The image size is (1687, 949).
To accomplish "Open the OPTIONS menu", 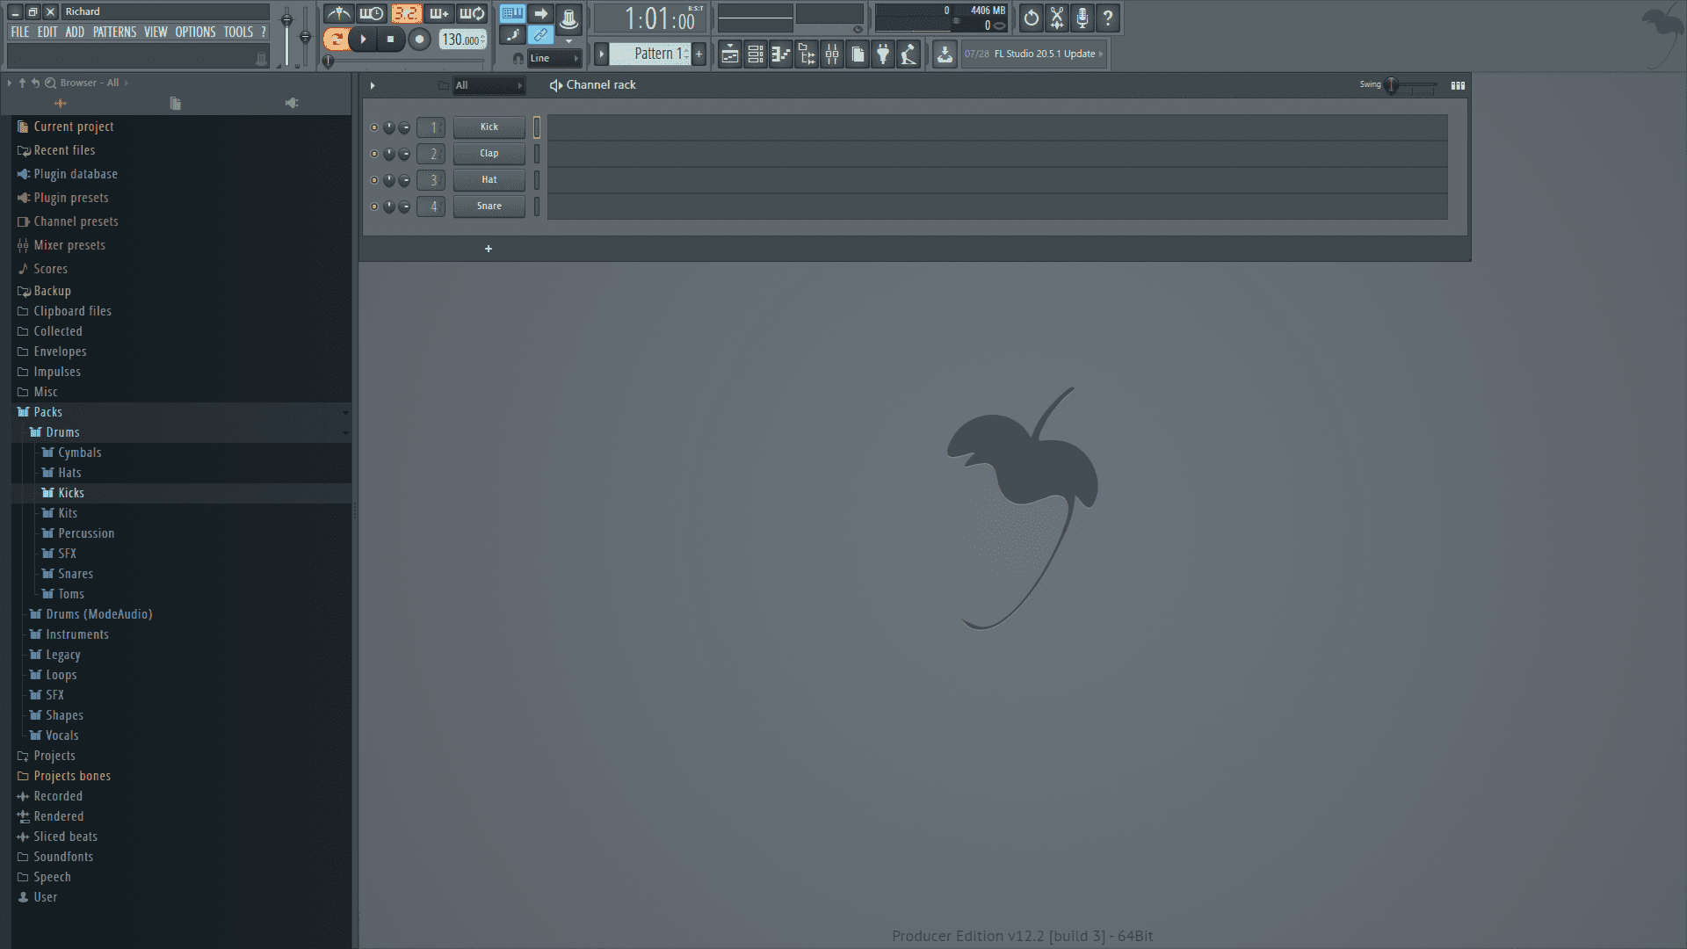I will click(195, 32).
